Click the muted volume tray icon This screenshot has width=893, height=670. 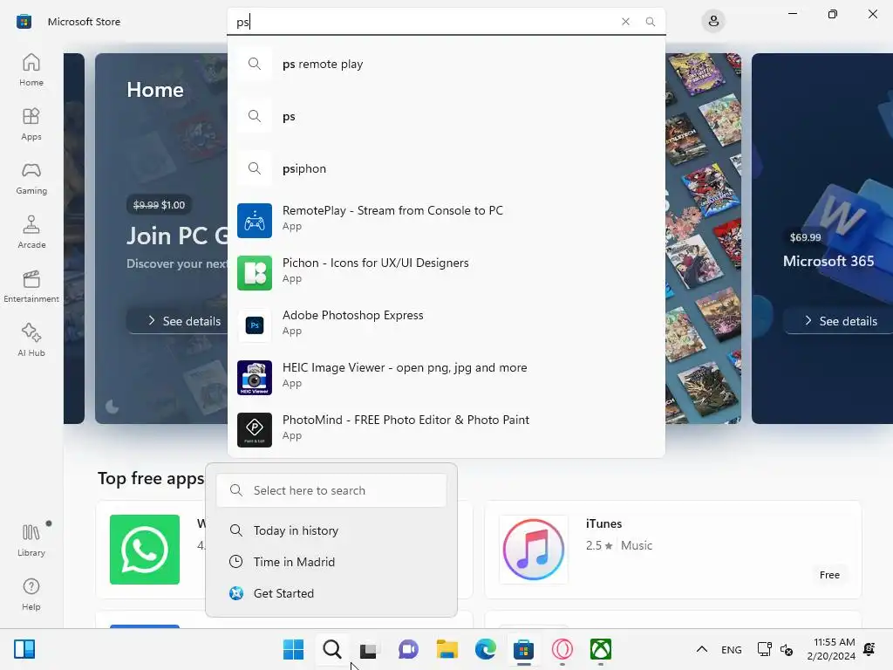[x=787, y=649]
